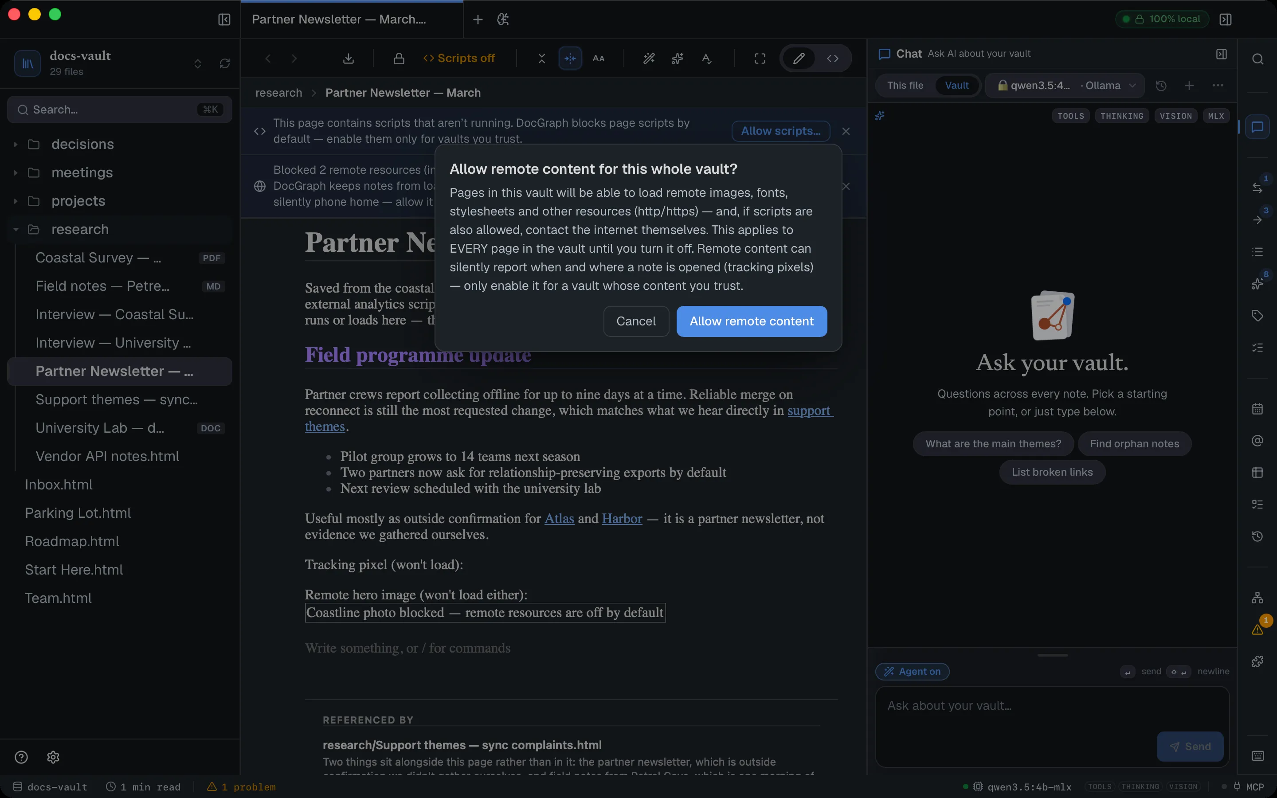Start a new chat with plus icon
Viewport: 1277px width, 798px height.
[x=1189, y=86]
